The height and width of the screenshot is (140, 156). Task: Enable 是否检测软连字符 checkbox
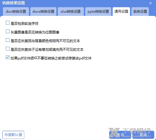click(8, 23)
